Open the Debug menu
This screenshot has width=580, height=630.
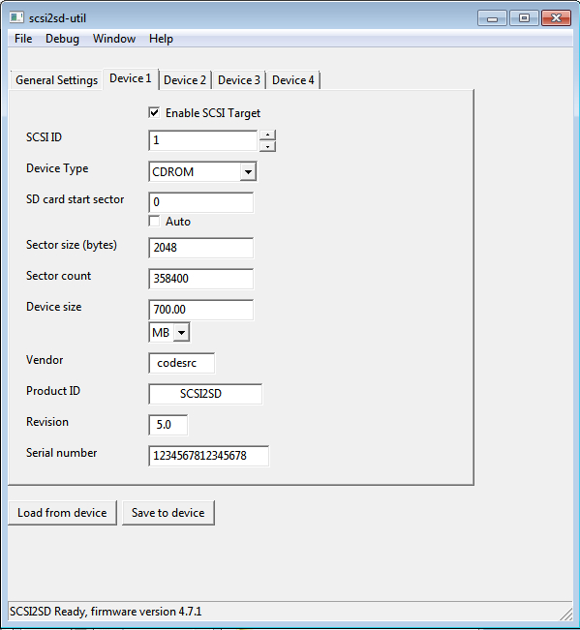(x=62, y=39)
